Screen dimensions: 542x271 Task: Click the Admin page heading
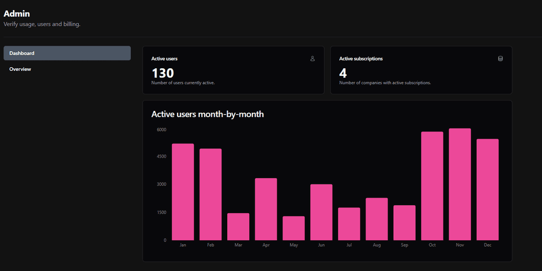point(17,14)
